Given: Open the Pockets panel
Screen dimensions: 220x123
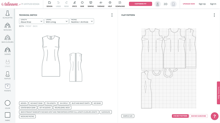Looking at the screenshot, I should tap(8, 87).
